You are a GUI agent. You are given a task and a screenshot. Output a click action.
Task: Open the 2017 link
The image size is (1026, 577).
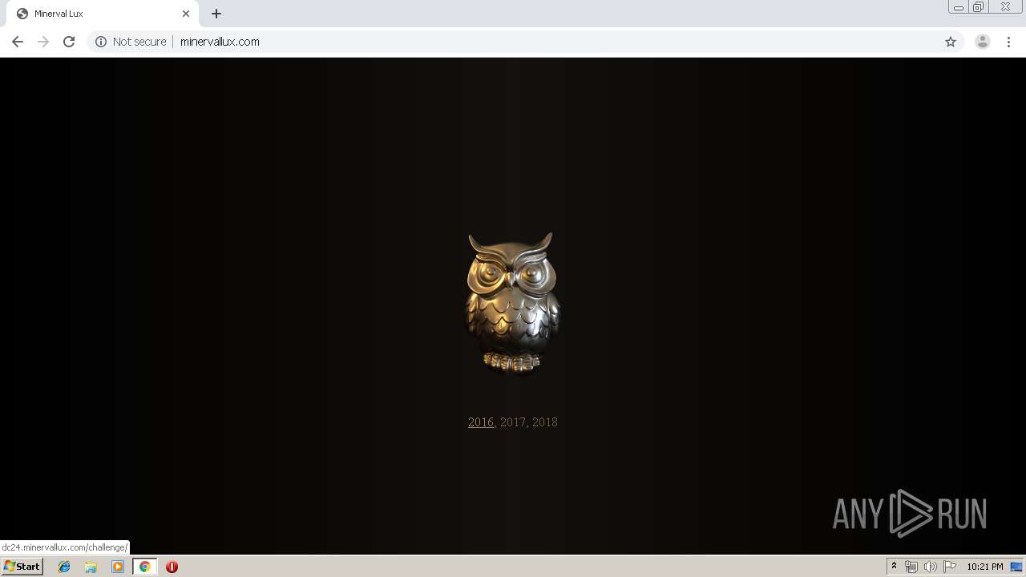point(513,422)
